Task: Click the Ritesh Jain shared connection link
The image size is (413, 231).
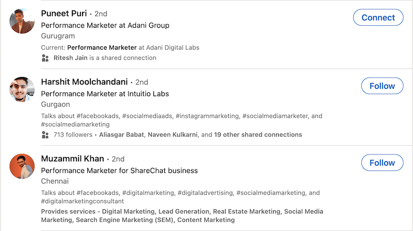Action: 70,58
